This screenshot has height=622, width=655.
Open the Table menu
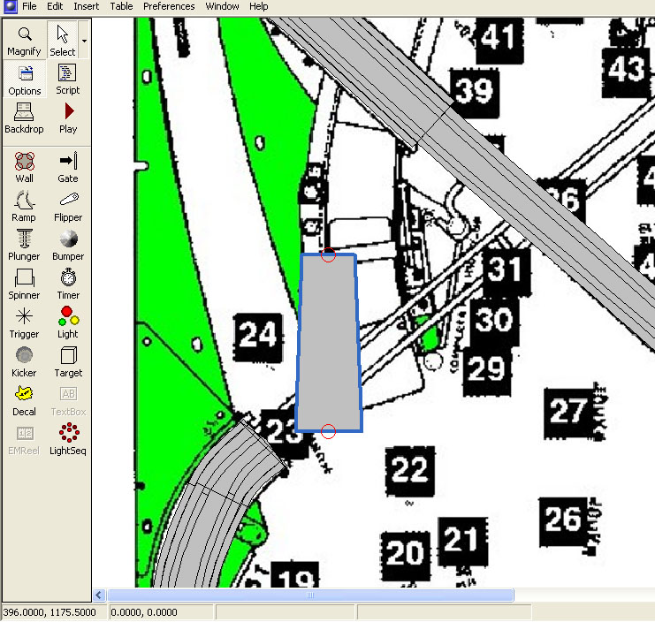(121, 6)
